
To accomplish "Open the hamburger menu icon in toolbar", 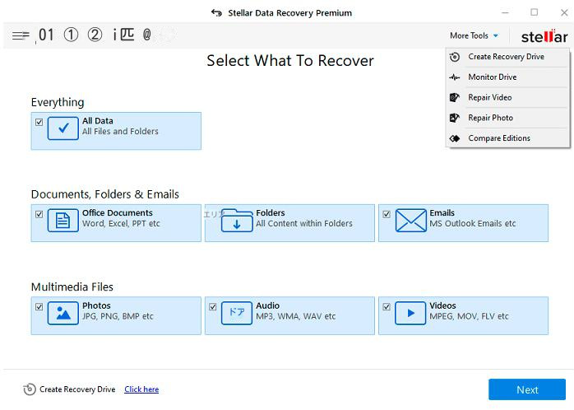I will 21,35.
